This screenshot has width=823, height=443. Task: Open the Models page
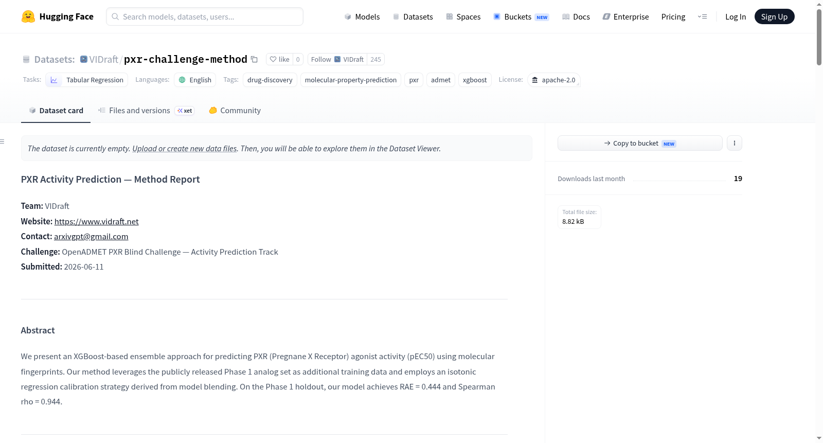(x=362, y=16)
